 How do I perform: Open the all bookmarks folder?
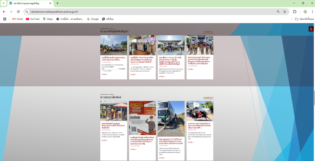coord(304,19)
